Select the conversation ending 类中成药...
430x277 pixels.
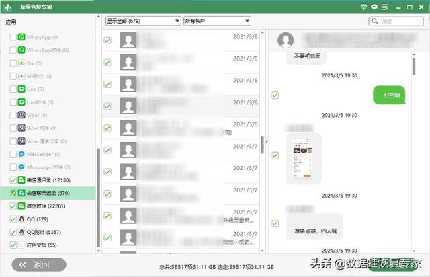[x=181, y=238]
